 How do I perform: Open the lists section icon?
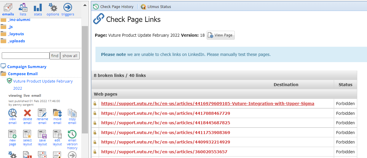point(23,7)
